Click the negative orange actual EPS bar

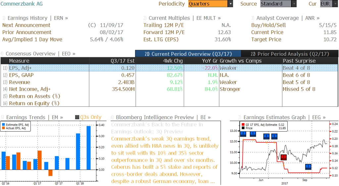click(50, 173)
